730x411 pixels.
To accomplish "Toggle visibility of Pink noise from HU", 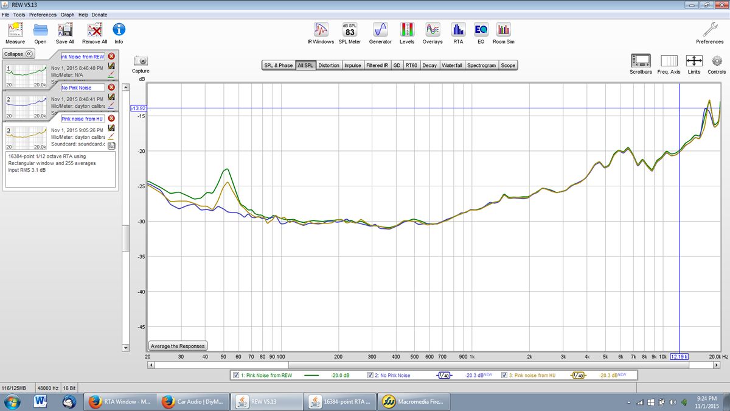I will (x=503, y=375).
